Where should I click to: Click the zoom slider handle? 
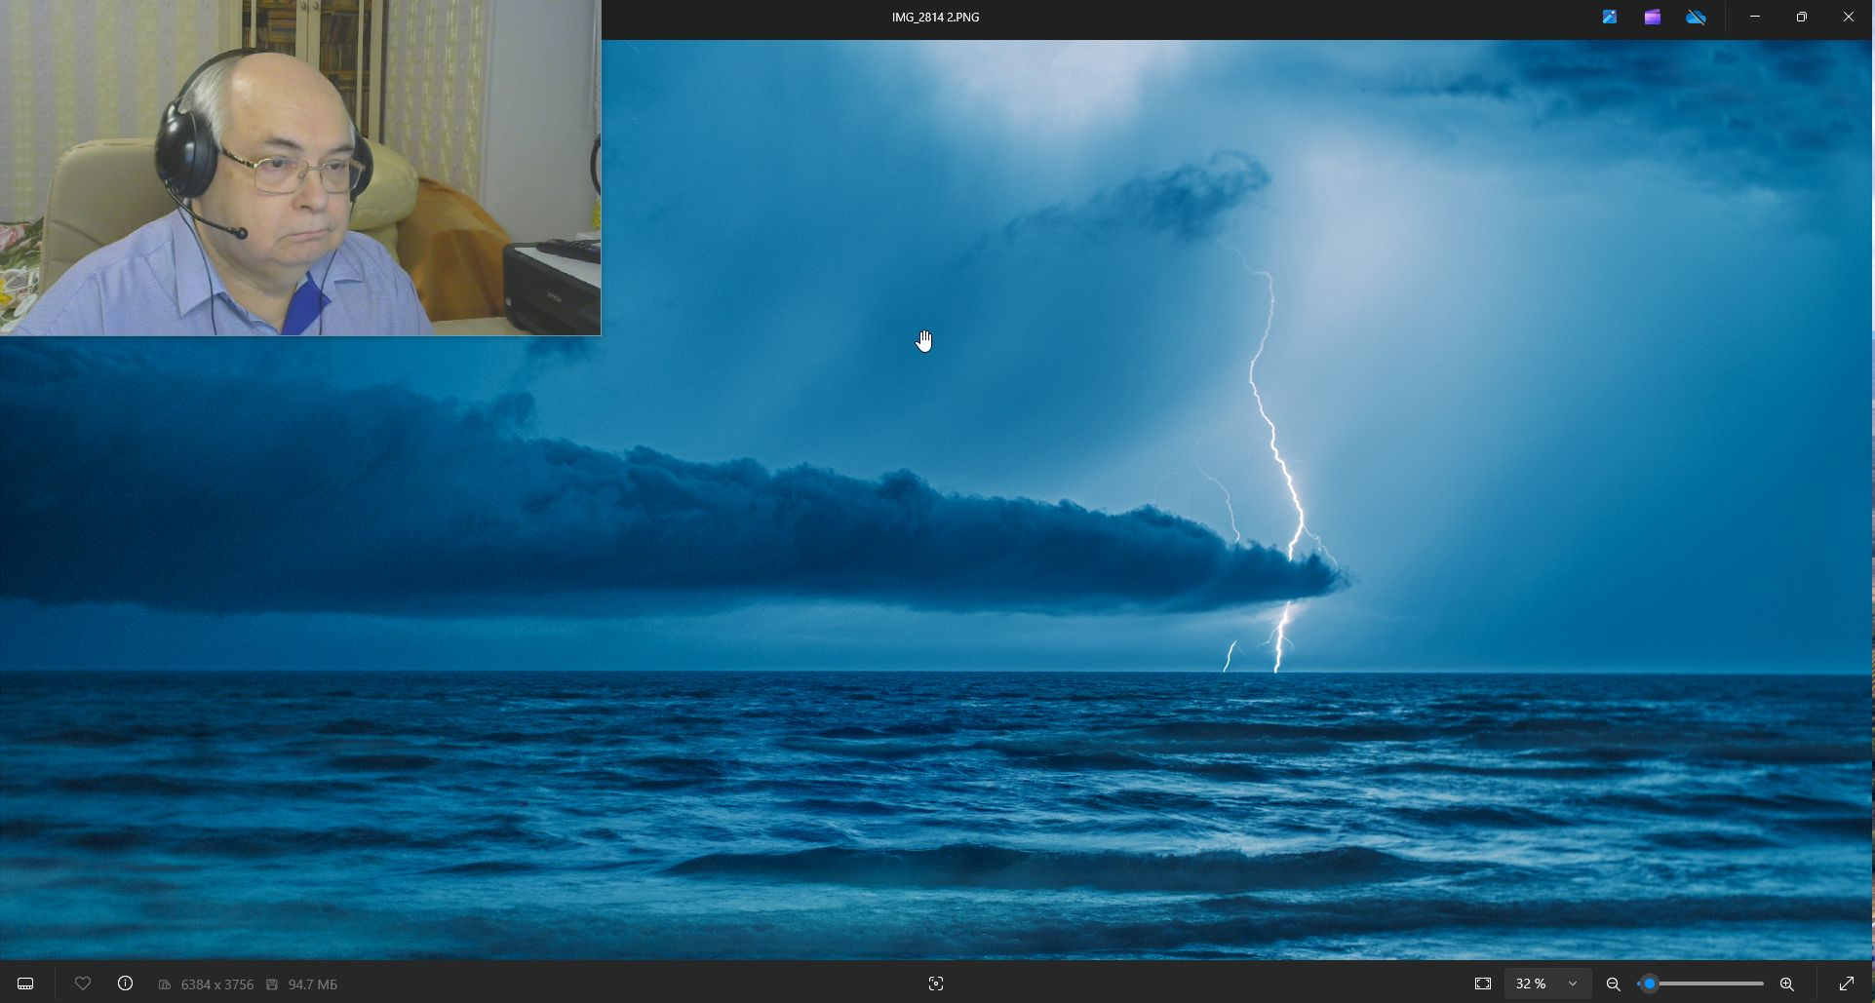pos(1650,984)
